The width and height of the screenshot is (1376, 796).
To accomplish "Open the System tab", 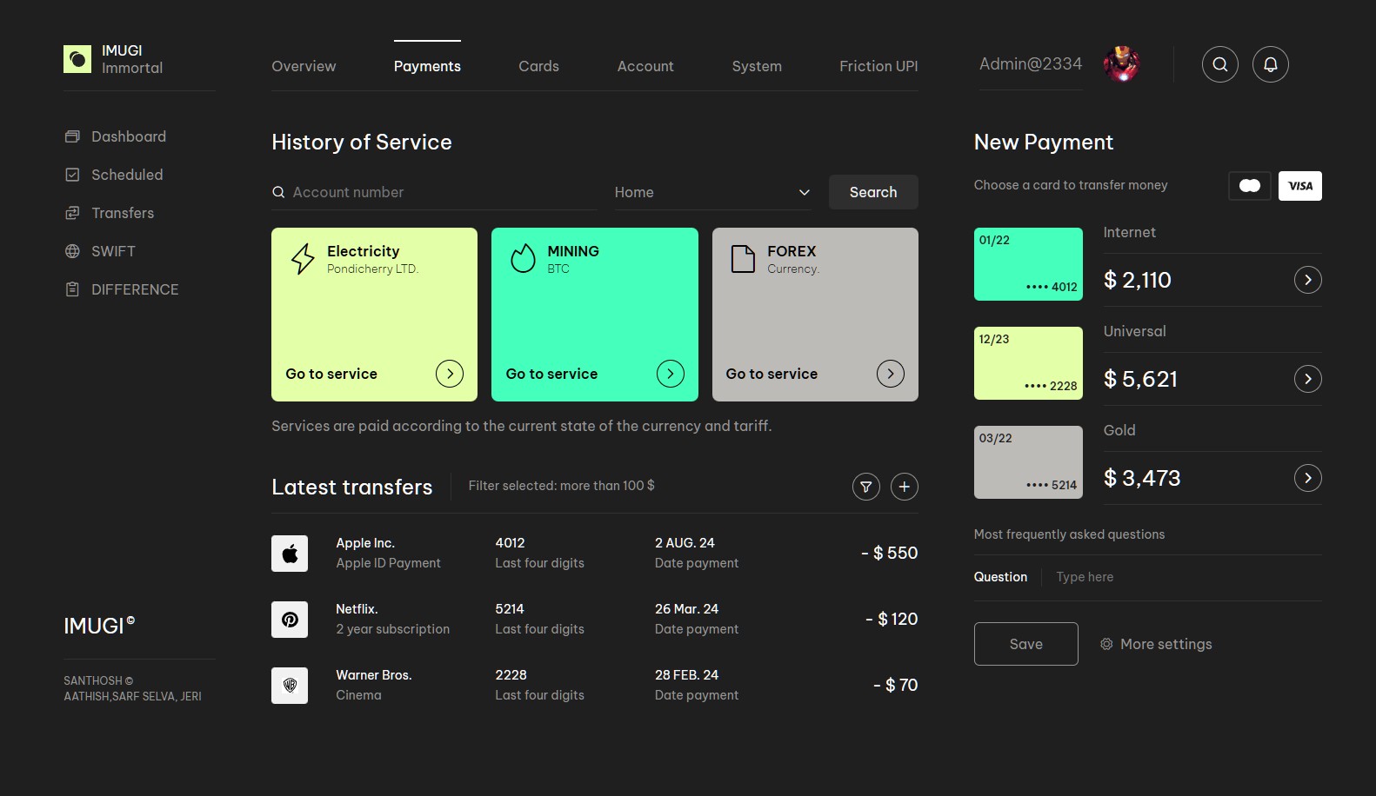I will coord(757,66).
